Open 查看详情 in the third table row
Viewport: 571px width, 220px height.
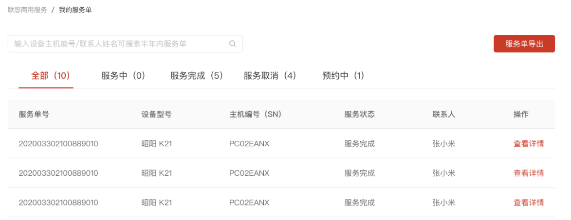(529, 203)
